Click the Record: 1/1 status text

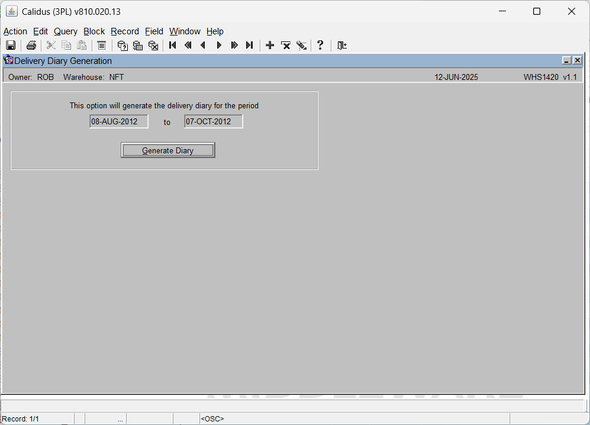[20, 418]
